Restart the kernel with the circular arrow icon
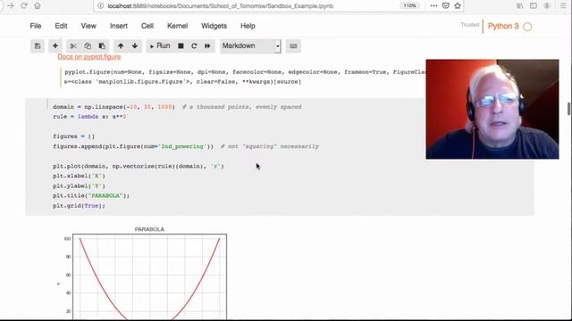This screenshot has height=321, width=572. pyautogui.click(x=194, y=45)
